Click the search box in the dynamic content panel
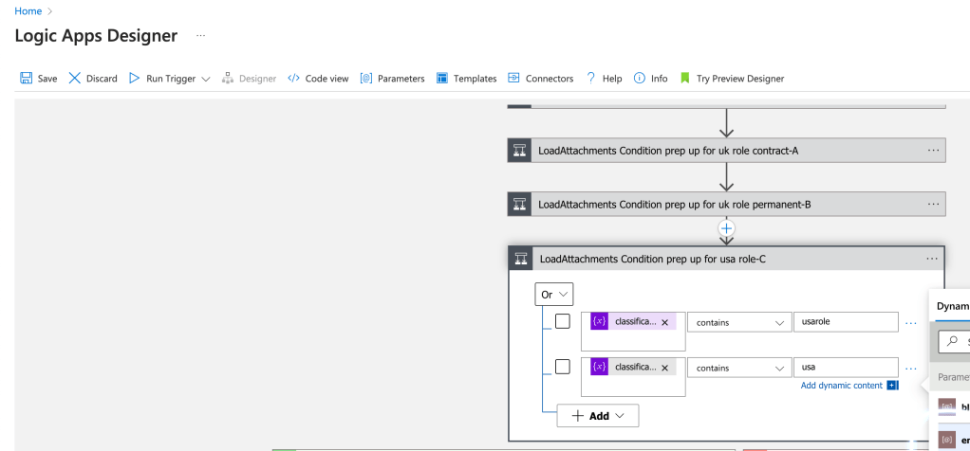 (955, 341)
